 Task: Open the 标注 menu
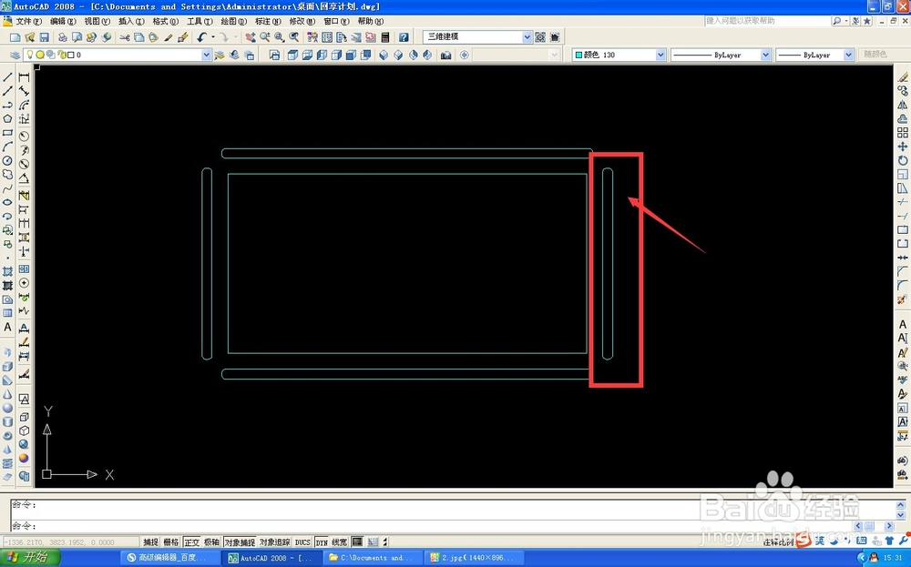[268, 21]
